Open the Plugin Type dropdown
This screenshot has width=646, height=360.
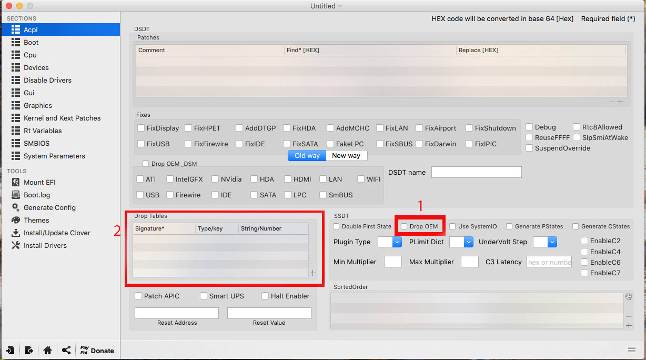point(390,242)
